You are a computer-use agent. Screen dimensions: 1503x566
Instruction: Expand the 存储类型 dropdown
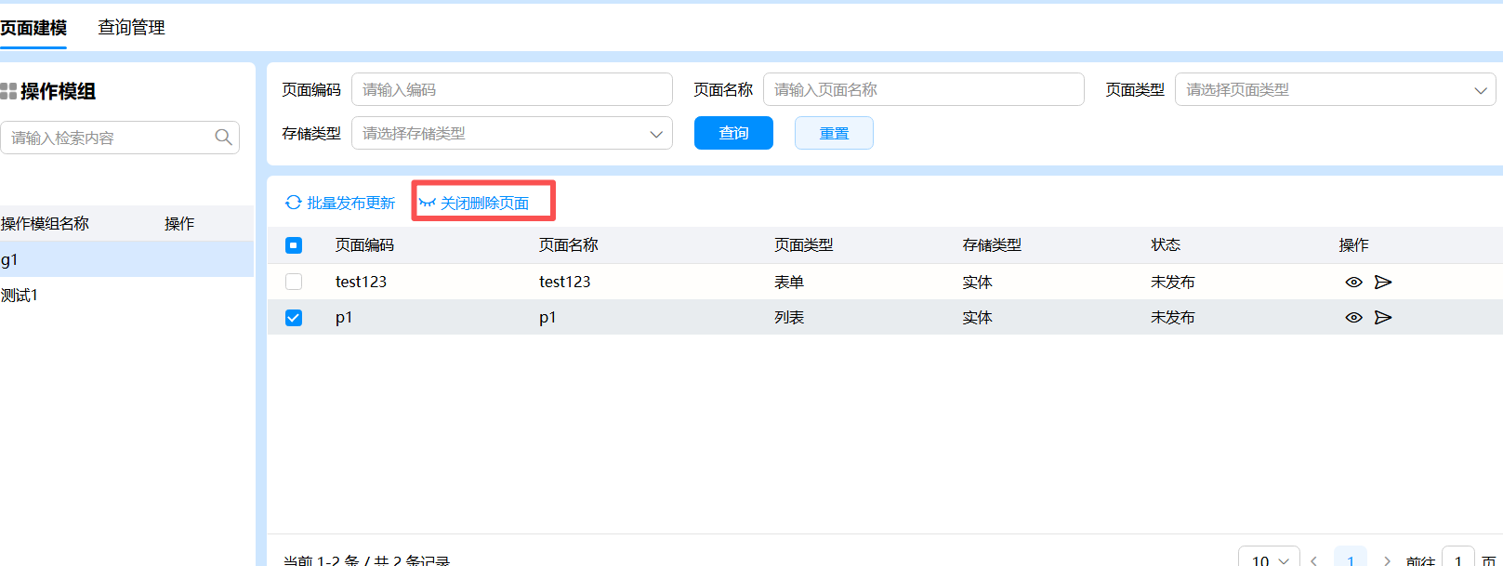511,134
